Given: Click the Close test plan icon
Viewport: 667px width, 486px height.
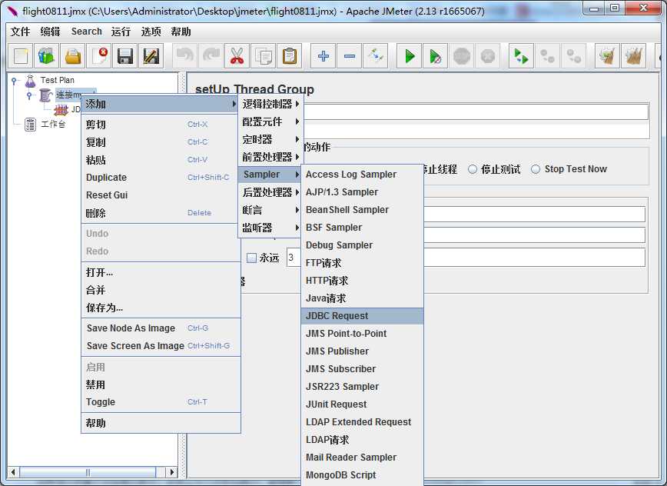Looking at the screenshot, I should 99,56.
